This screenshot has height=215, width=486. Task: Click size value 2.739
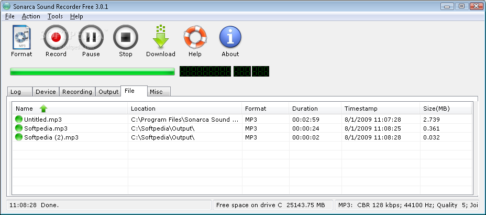click(x=432, y=120)
